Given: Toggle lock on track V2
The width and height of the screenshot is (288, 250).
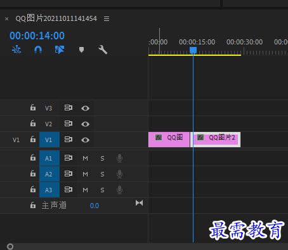Looking at the screenshot, I should click(x=33, y=123).
